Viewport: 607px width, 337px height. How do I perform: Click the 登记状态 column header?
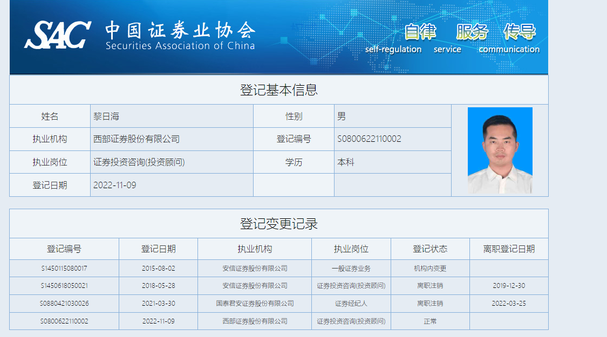tap(430, 249)
